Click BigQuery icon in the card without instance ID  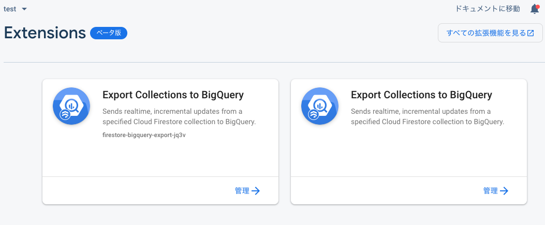point(320,106)
